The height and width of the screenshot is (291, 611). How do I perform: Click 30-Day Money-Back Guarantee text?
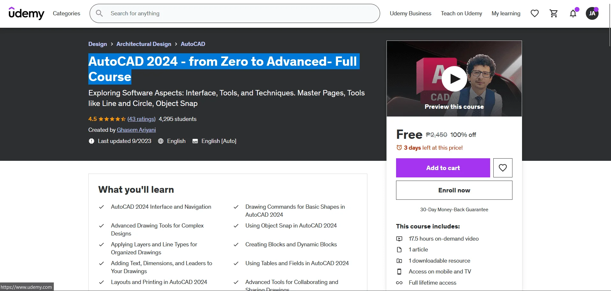pos(454,210)
